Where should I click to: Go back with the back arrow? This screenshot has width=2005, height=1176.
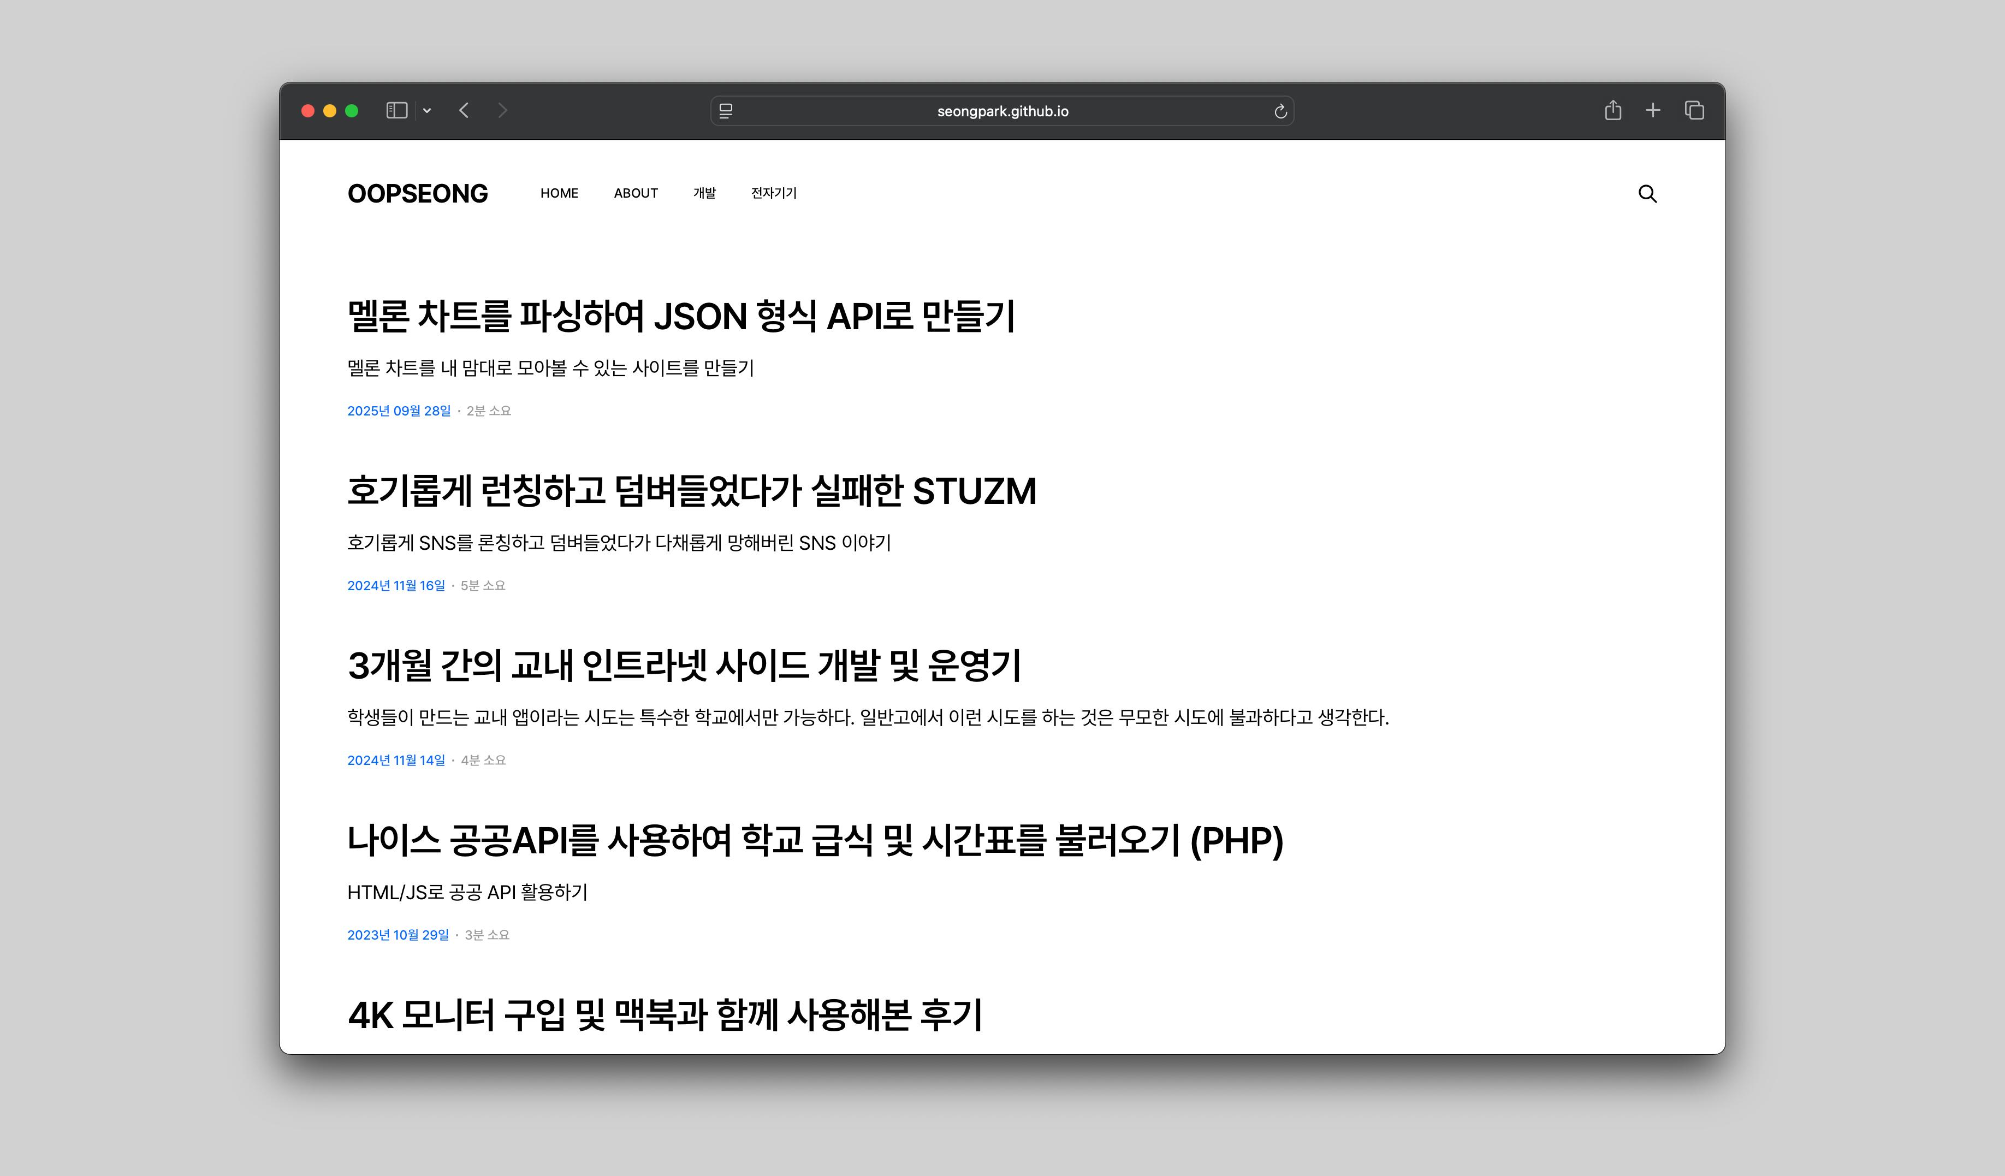pyautogui.click(x=464, y=111)
